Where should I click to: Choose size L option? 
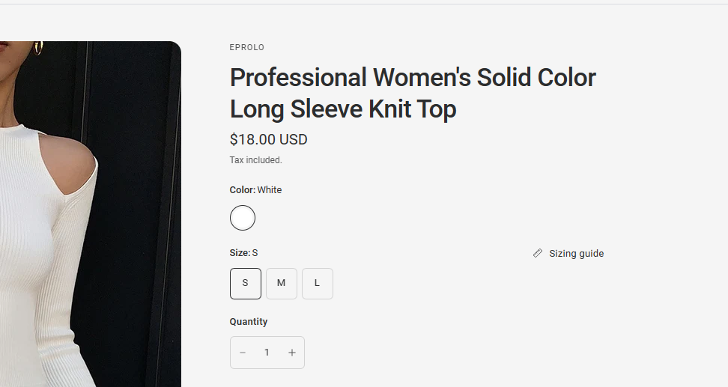click(318, 284)
